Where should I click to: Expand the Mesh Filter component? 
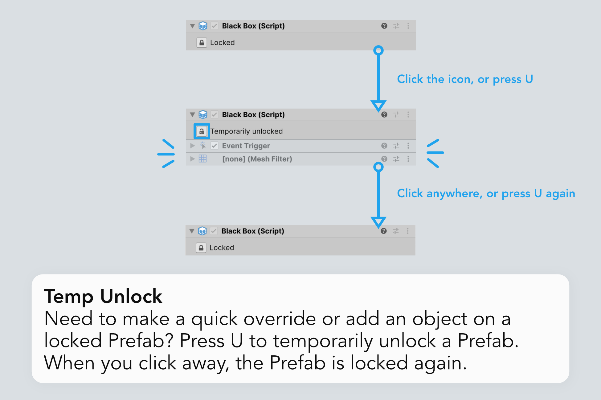tap(192, 159)
